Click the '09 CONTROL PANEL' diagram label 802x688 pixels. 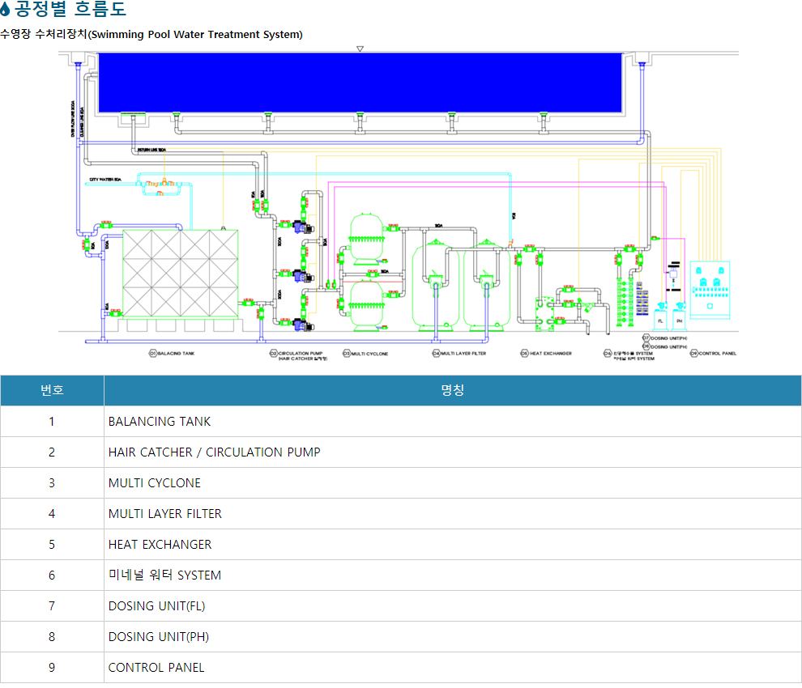pyautogui.click(x=714, y=353)
